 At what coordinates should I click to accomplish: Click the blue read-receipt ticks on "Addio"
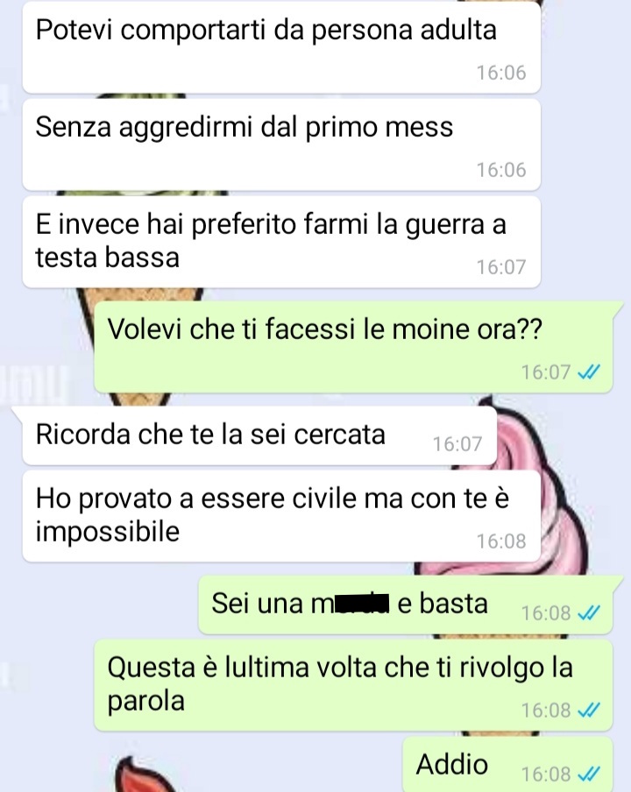pos(589,774)
